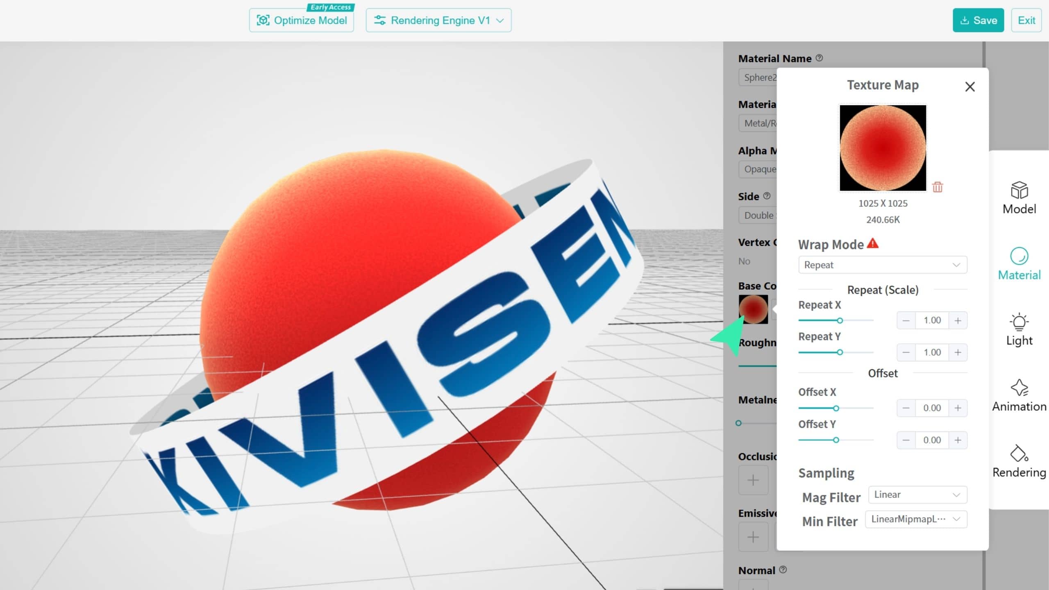Switch to the Material tab
The width and height of the screenshot is (1049, 590).
pyautogui.click(x=1019, y=264)
